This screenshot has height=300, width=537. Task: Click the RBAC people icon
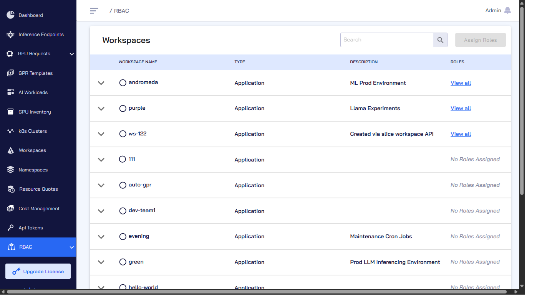pos(12,247)
